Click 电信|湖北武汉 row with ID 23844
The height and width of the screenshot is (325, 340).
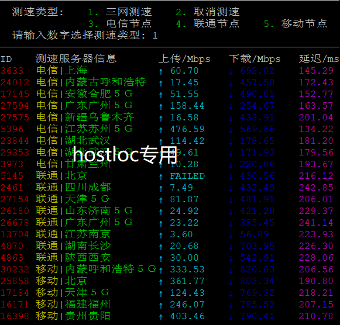(73, 141)
